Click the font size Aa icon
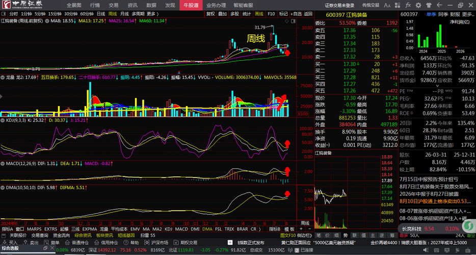This screenshot has width=476, height=255. (387, 5)
